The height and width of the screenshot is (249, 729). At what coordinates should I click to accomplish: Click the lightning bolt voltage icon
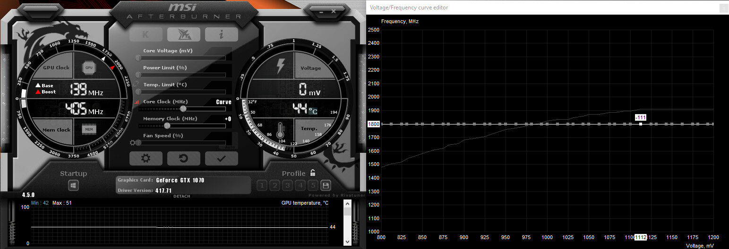tap(280, 66)
